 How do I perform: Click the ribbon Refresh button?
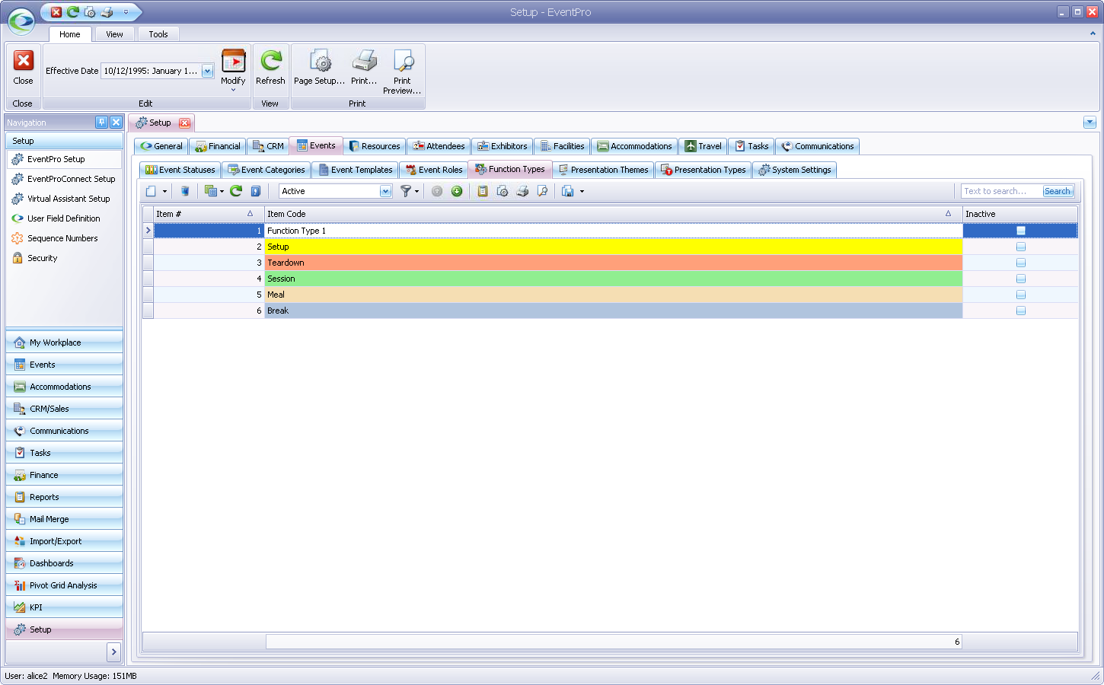pos(270,69)
